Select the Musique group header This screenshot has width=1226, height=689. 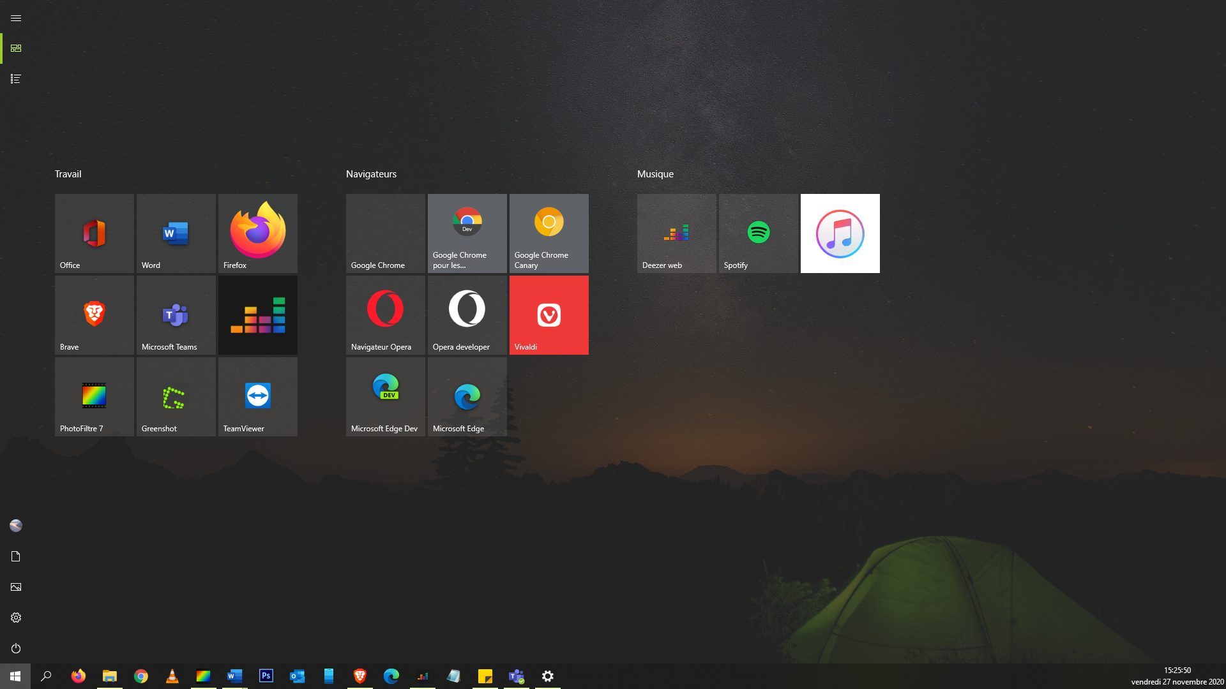pyautogui.click(x=655, y=174)
